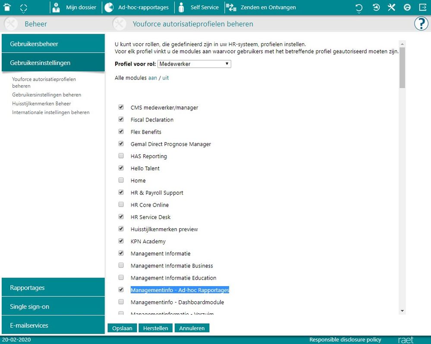Expand the Rapportages section
This screenshot has height=344, width=431.
[x=53, y=287]
